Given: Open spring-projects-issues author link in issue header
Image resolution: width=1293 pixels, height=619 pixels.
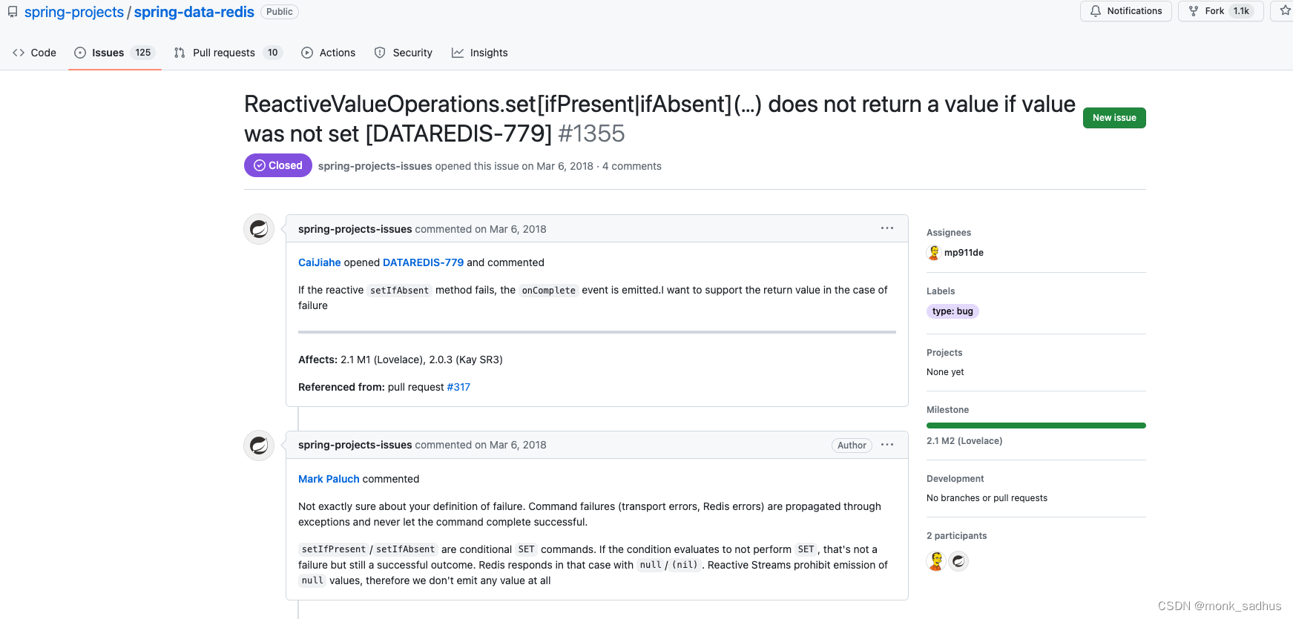Looking at the screenshot, I should coord(375,166).
